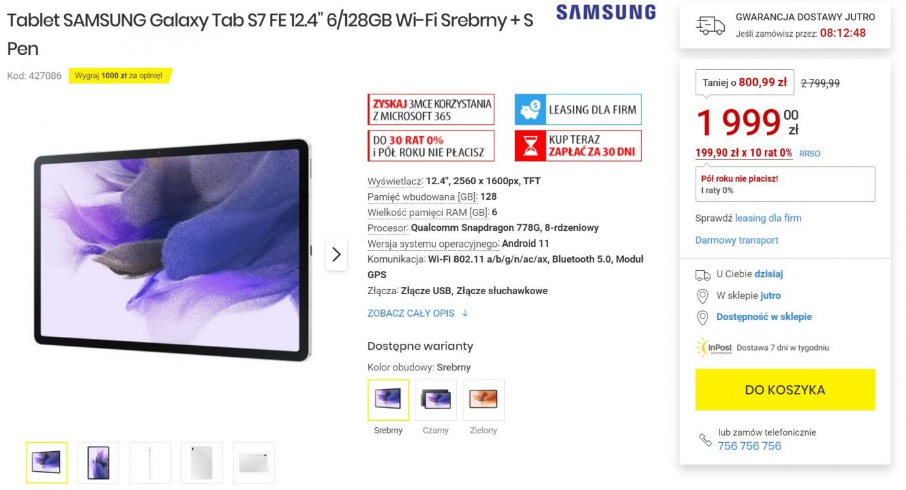Select the Srebrny color variant

pyautogui.click(x=388, y=400)
